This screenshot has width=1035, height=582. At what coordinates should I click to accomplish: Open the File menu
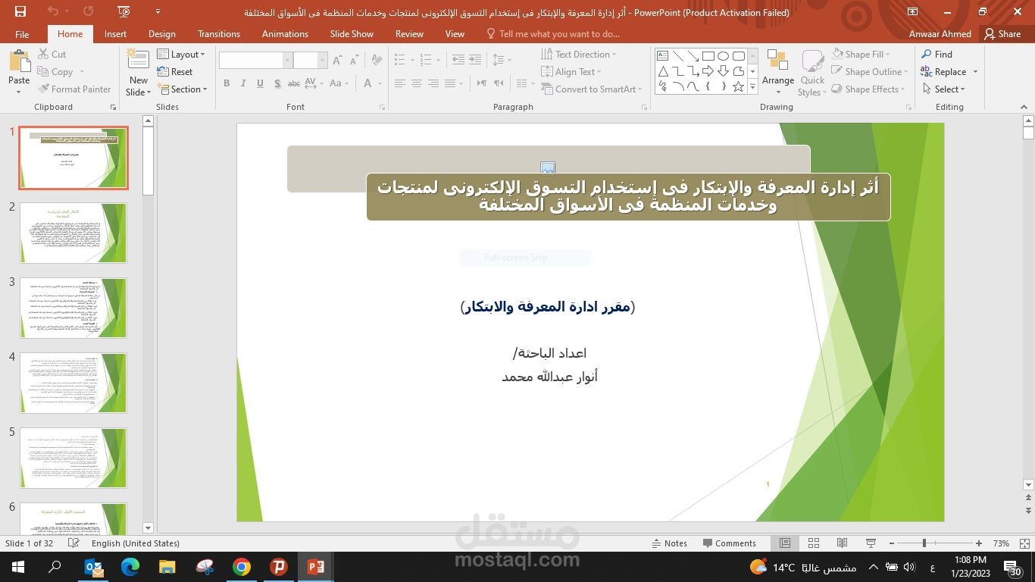[x=22, y=34]
